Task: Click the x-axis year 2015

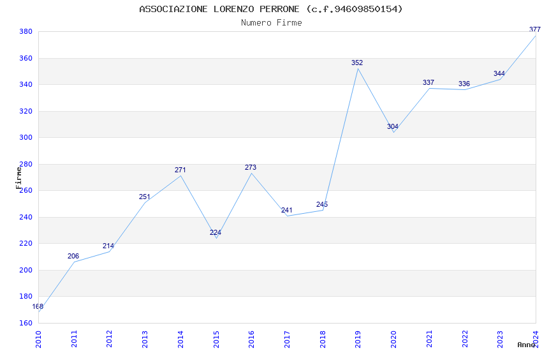Action: pyautogui.click(x=216, y=339)
